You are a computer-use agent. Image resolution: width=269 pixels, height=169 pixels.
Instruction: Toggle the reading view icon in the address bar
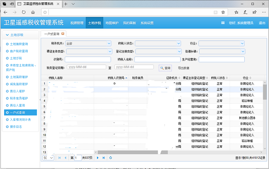tap(216, 13)
